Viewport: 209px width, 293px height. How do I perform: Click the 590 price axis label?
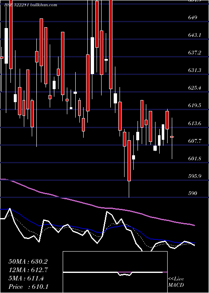[193, 193]
